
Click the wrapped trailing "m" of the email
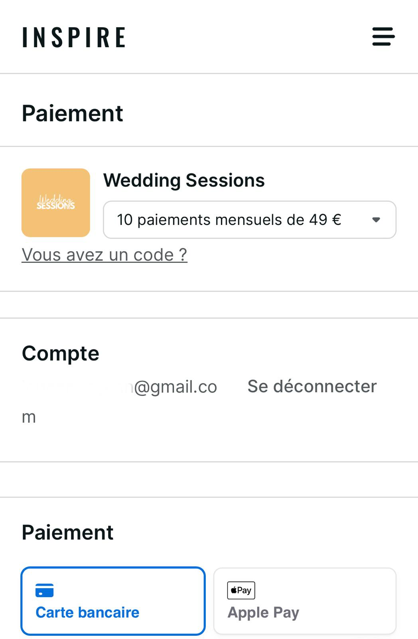click(x=29, y=417)
